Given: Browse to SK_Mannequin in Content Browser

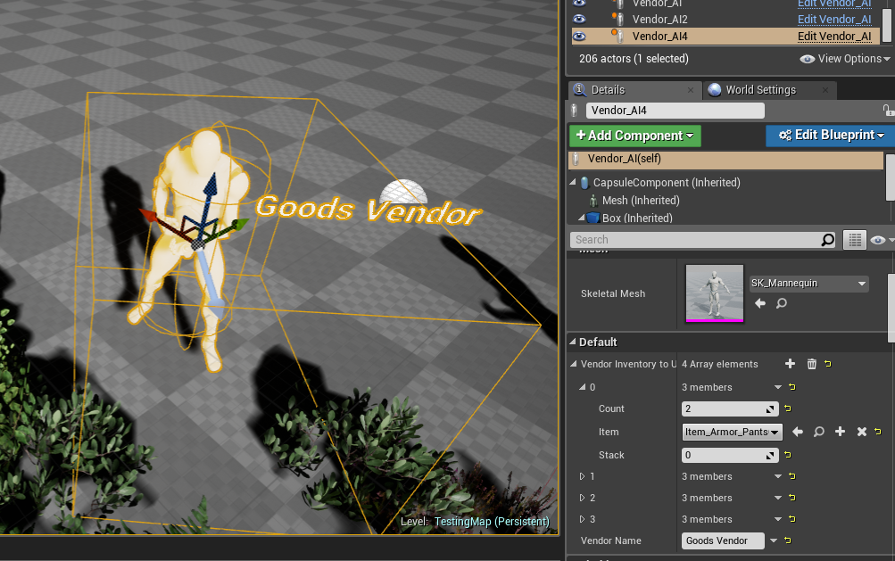Looking at the screenshot, I should coord(782,303).
